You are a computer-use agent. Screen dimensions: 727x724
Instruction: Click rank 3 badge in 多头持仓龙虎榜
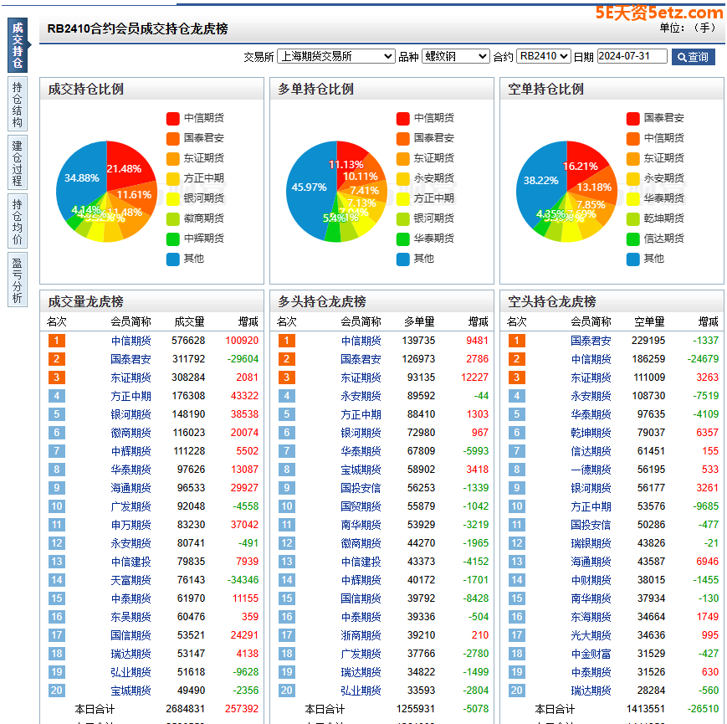286,377
